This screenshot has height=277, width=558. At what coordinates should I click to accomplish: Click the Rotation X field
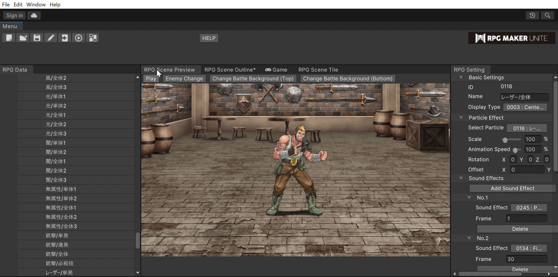pyautogui.click(x=513, y=160)
